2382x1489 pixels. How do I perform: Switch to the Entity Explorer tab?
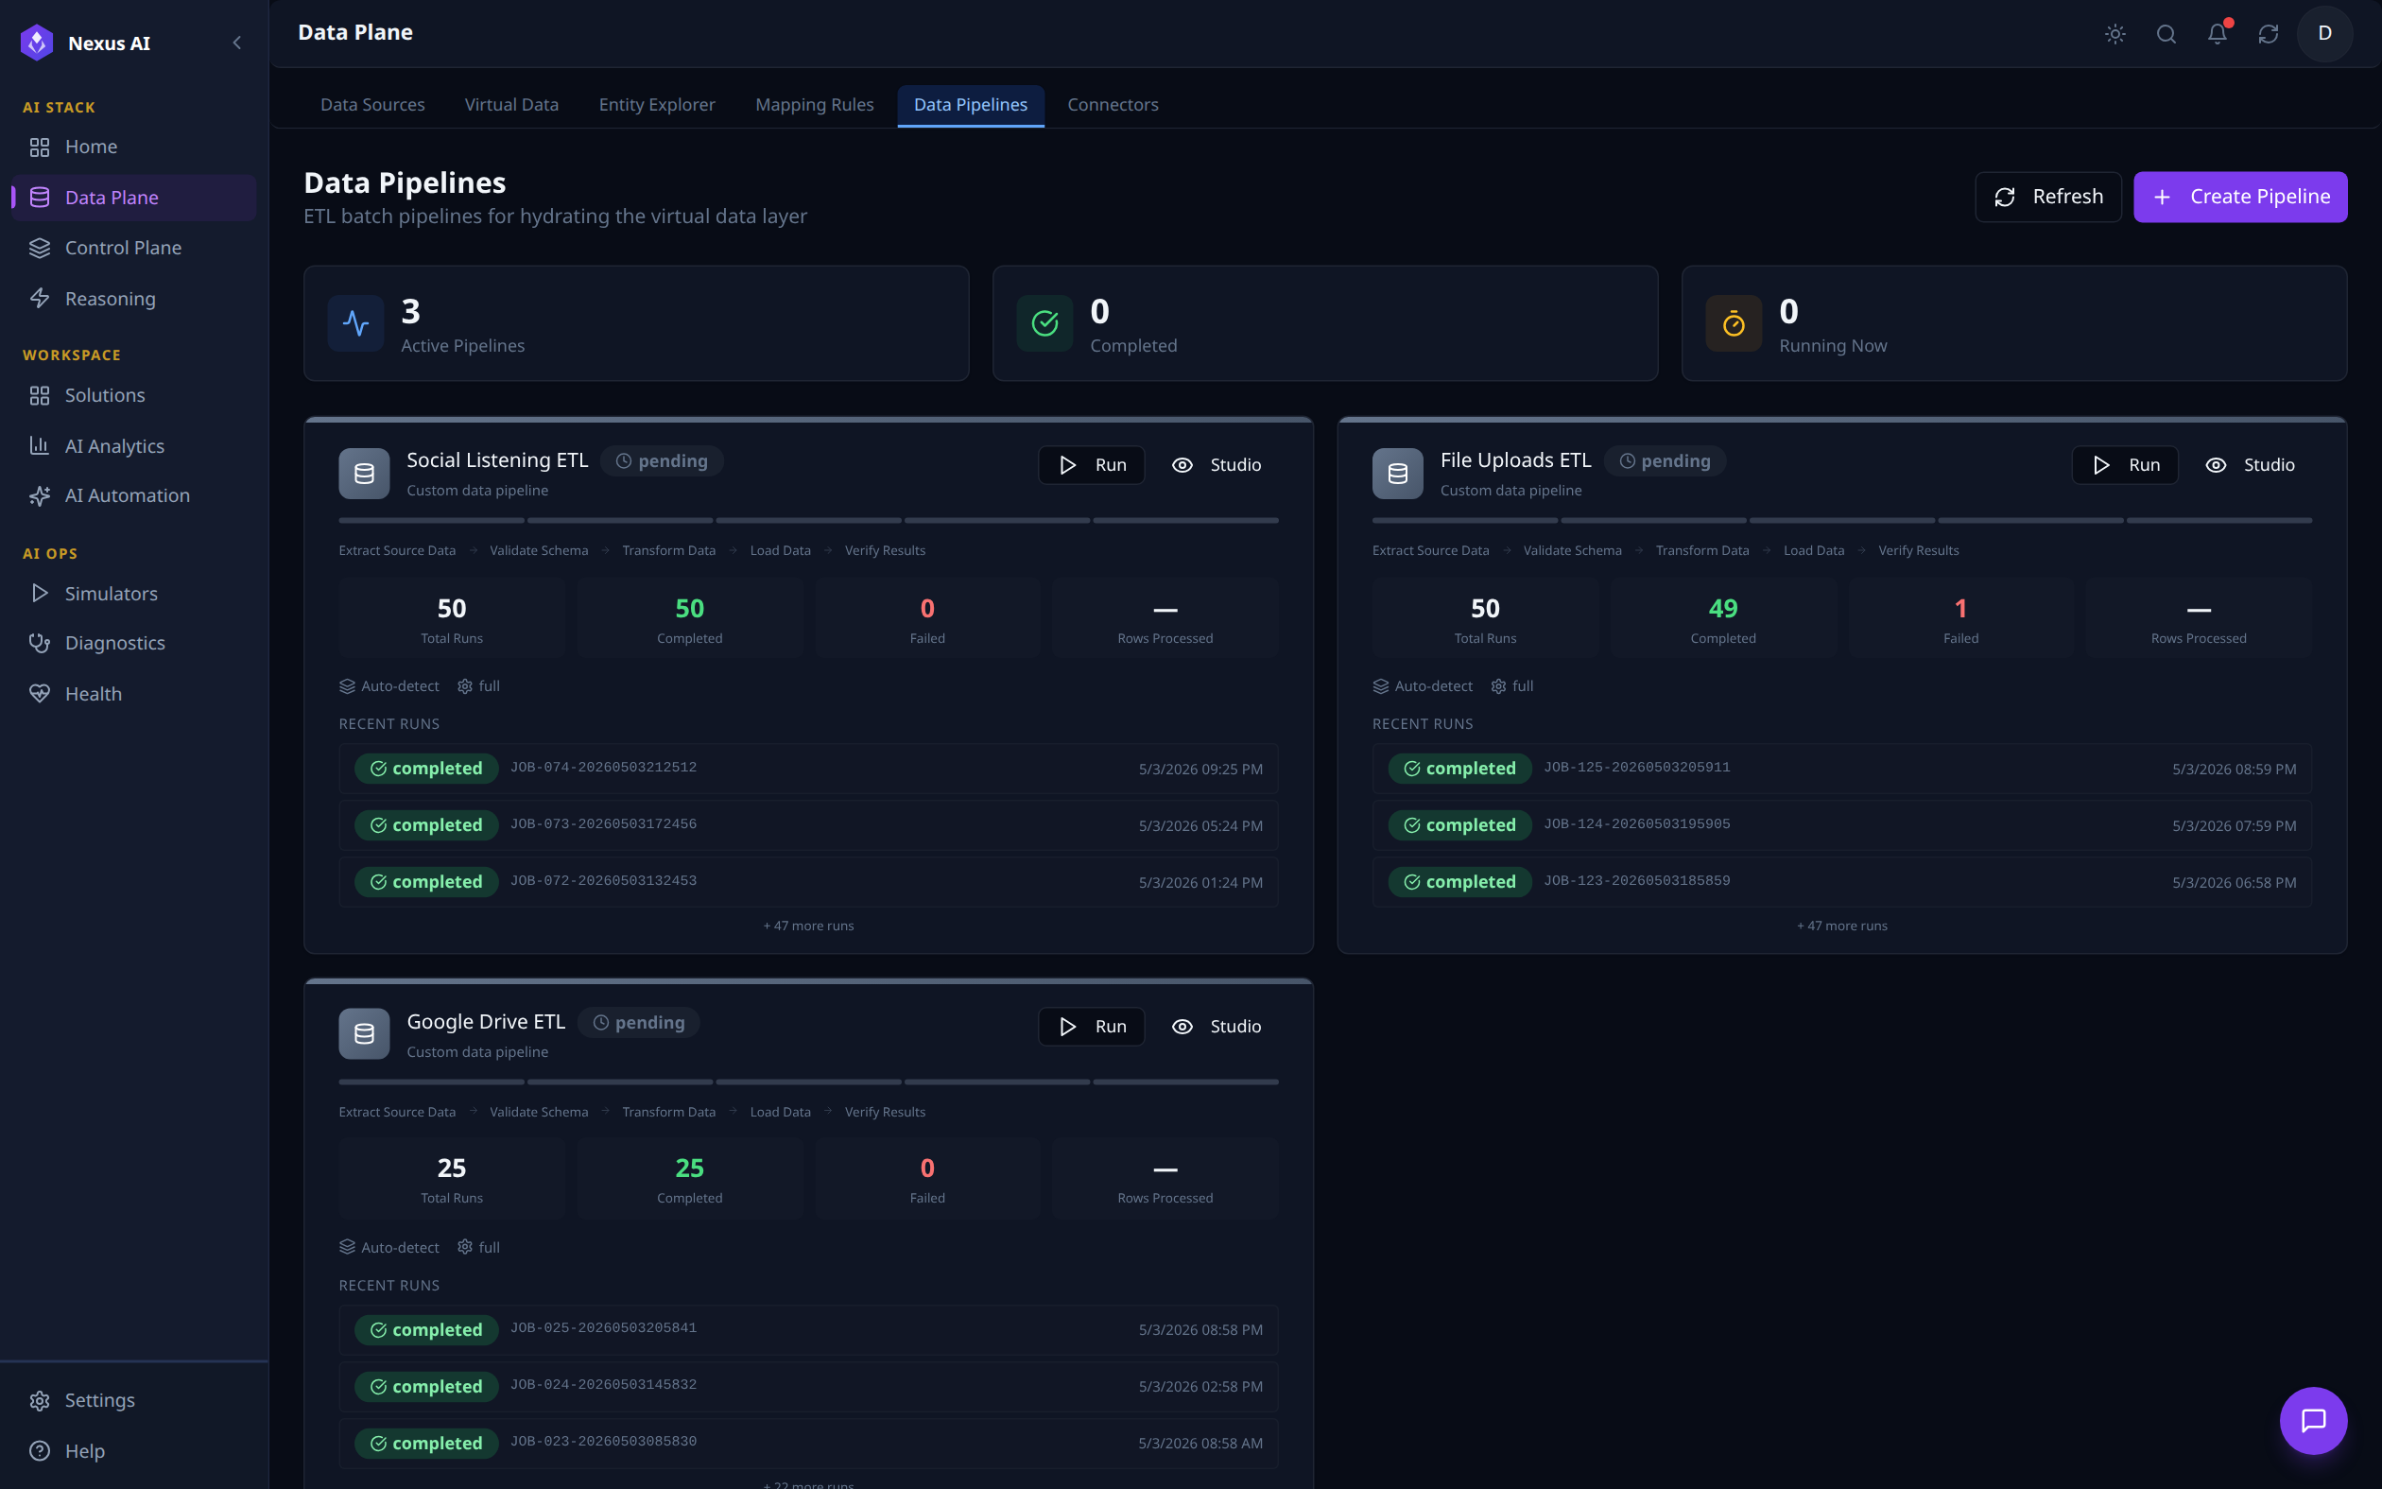(x=657, y=104)
